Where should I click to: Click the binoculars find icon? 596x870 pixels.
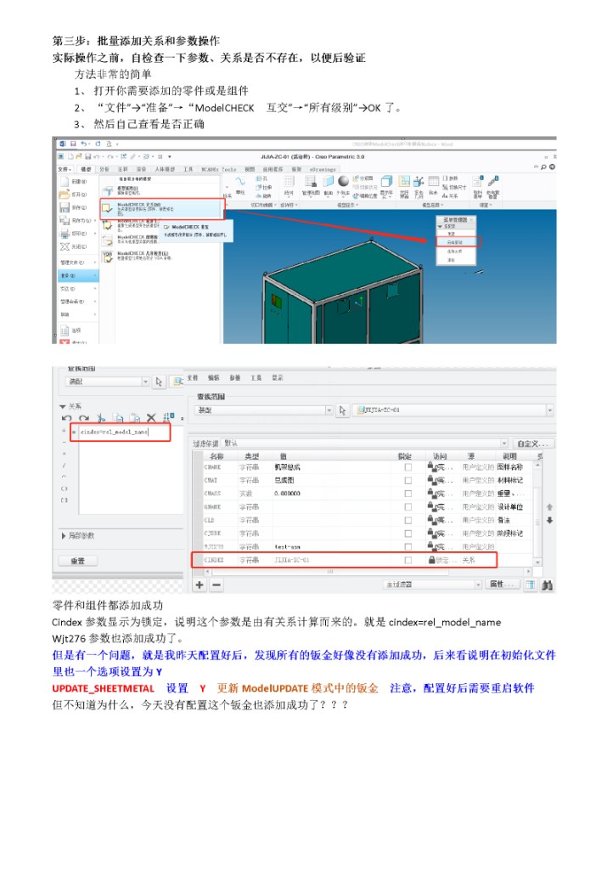[x=548, y=585]
